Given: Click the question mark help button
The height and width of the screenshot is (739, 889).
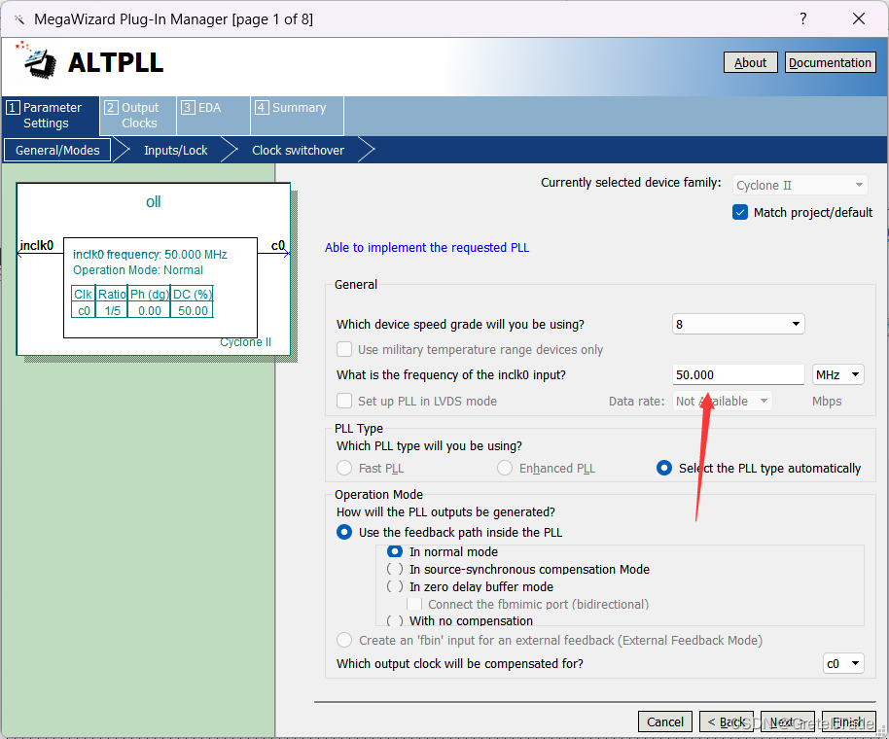Looking at the screenshot, I should tap(802, 18).
